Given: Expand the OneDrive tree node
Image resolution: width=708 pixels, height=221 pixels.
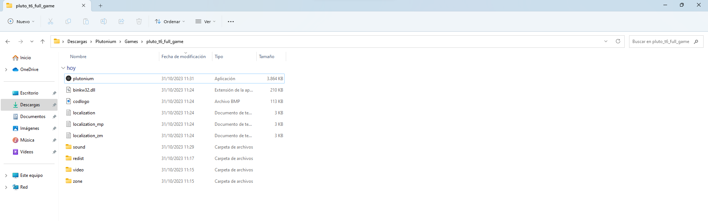Looking at the screenshot, I should click(x=6, y=69).
